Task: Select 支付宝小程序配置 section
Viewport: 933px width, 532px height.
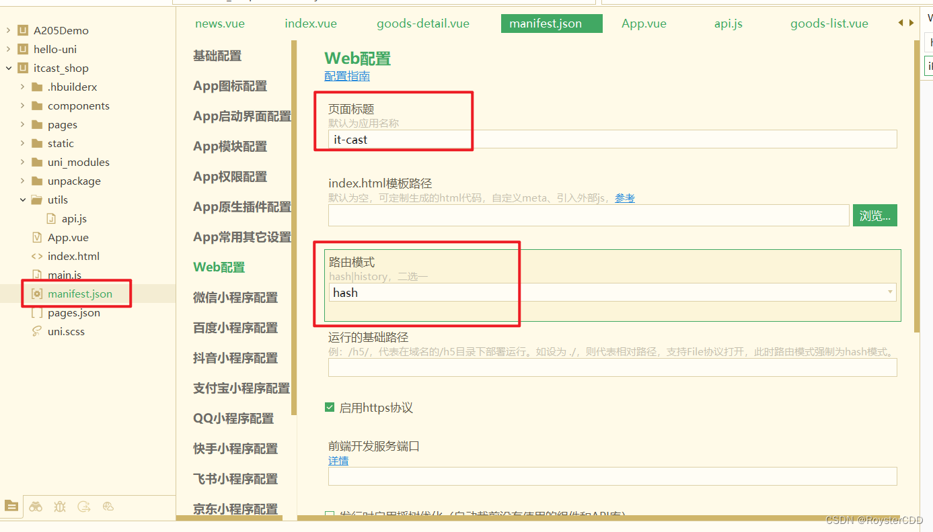Action: point(241,388)
